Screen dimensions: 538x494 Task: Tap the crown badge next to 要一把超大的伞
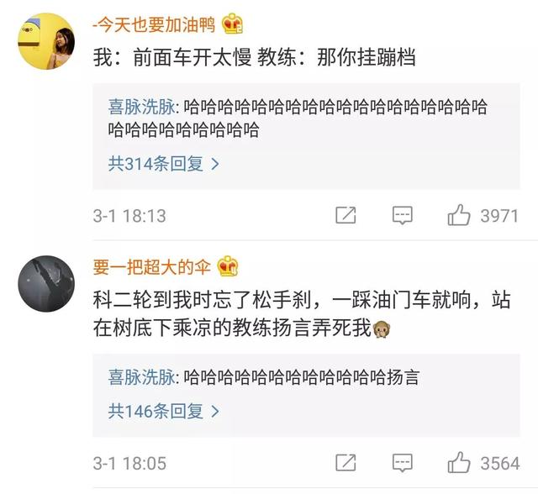click(x=228, y=266)
